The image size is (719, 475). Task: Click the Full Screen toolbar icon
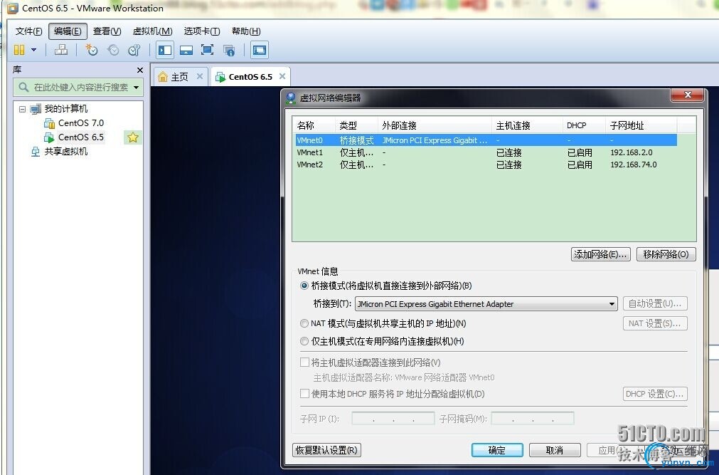pyautogui.click(x=207, y=50)
